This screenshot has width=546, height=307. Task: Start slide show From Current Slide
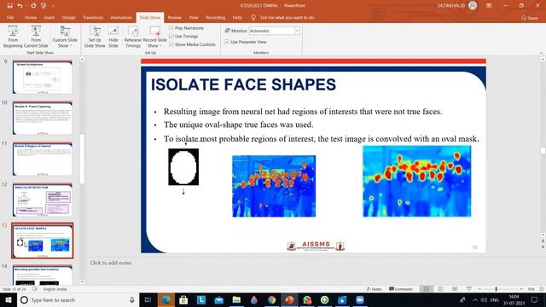pyautogui.click(x=36, y=37)
